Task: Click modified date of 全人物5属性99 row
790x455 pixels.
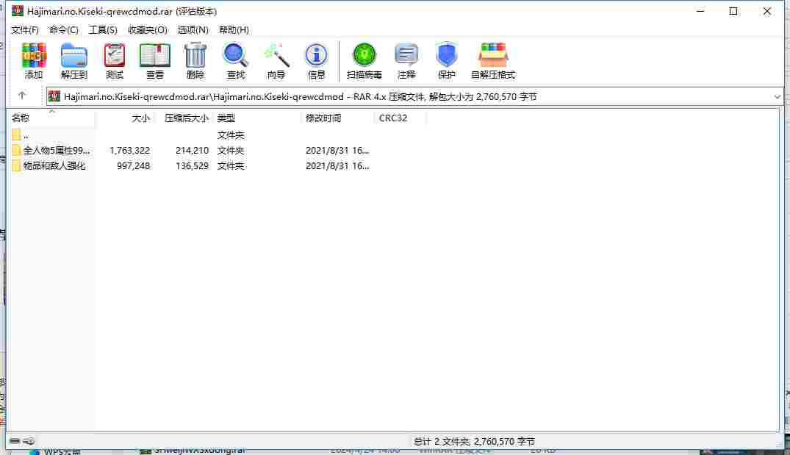Action: coord(337,150)
